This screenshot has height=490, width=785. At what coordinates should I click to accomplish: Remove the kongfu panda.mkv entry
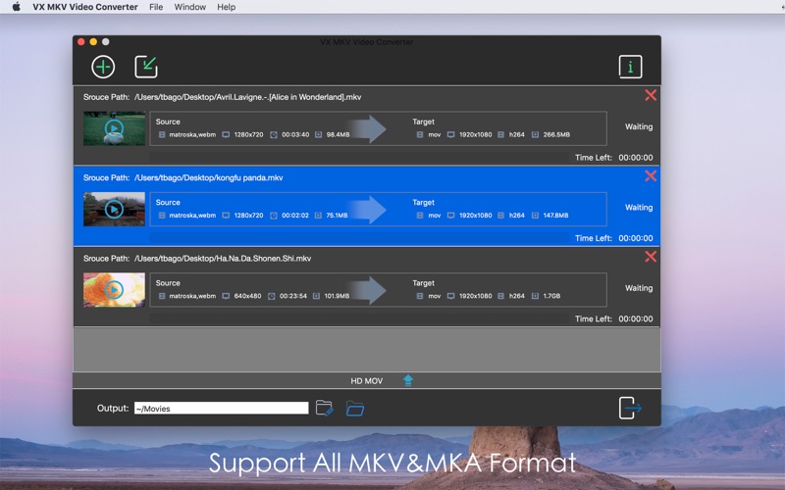coord(651,175)
